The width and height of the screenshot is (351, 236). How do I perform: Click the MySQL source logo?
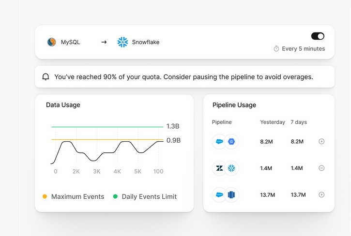pyautogui.click(x=51, y=42)
